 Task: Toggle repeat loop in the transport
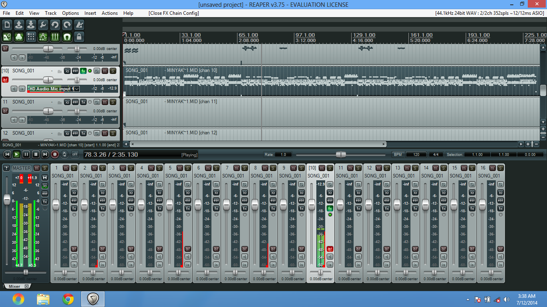tap(64, 154)
